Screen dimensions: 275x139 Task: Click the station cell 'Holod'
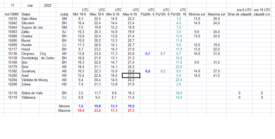[x=30, y=49]
